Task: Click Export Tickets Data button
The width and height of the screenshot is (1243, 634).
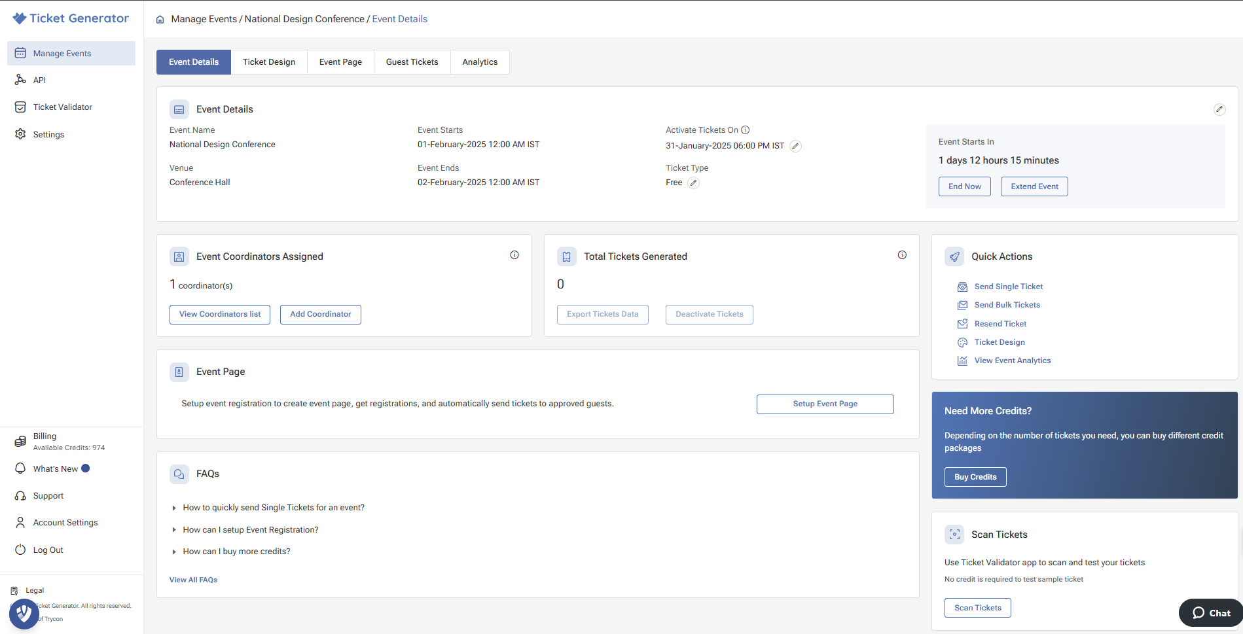Action: (x=603, y=315)
